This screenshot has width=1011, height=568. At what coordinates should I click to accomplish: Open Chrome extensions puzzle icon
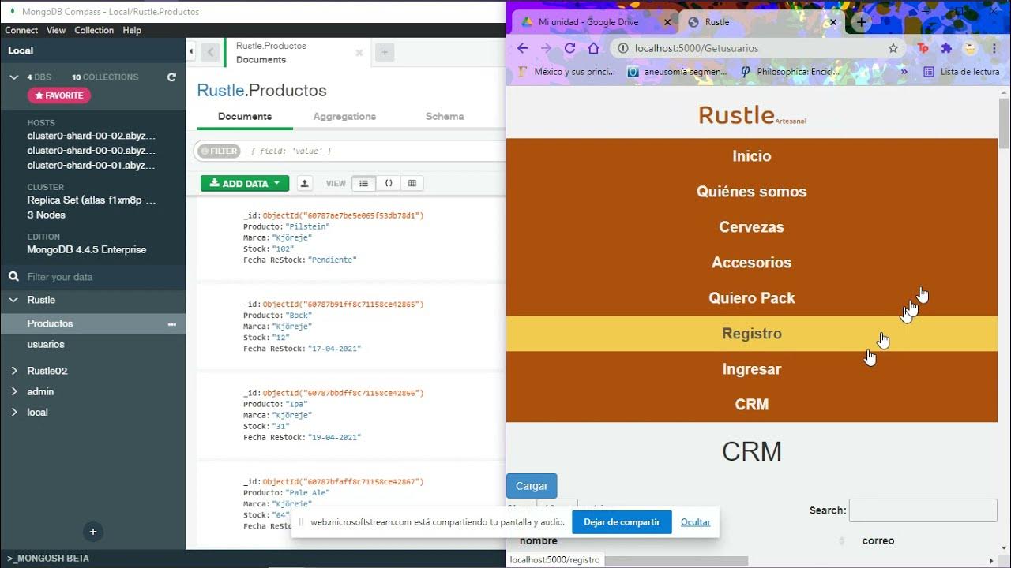click(946, 48)
